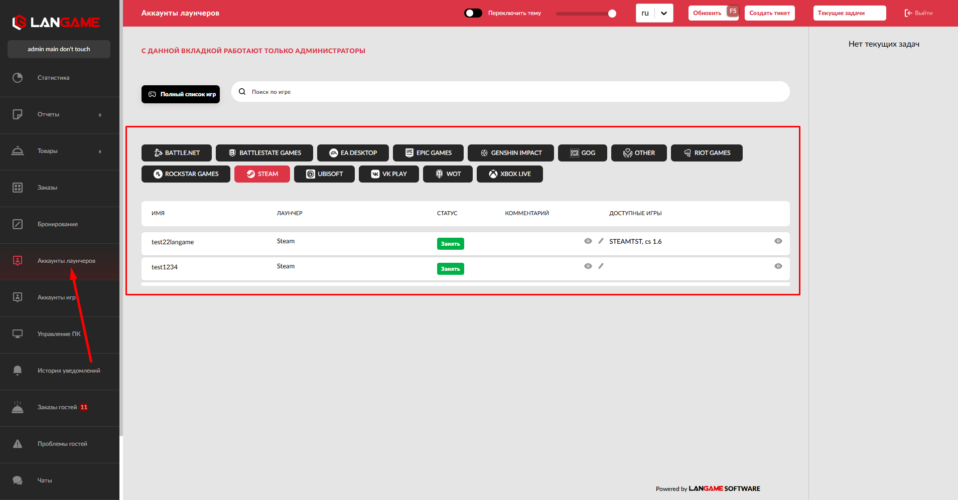Click the Чаты speech bubble icon
Viewport: 958px width, 500px height.
point(18,480)
